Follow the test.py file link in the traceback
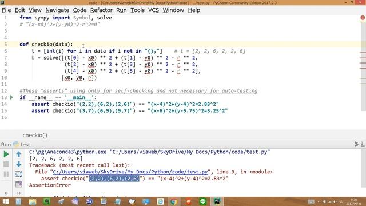 [x=130, y=172]
